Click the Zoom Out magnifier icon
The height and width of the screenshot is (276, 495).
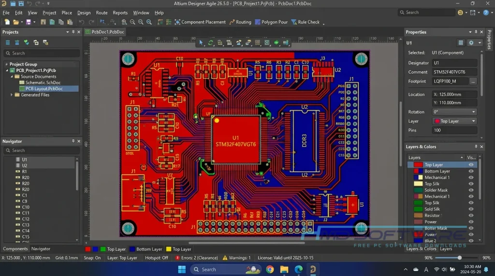(132, 22)
